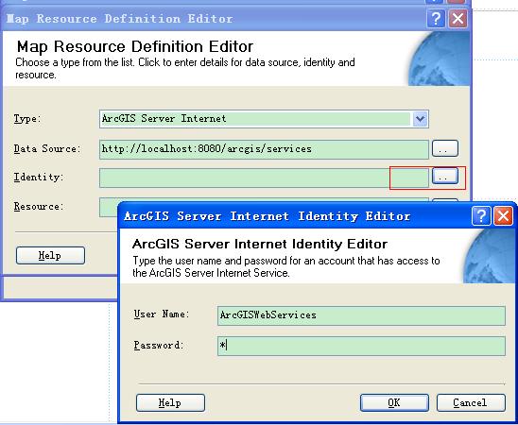Image resolution: width=518 pixels, height=425 pixels.
Task: Open the Type dropdown arrow
Action: tap(420, 119)
